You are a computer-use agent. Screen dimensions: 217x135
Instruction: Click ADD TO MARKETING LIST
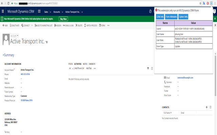[43, 26]
